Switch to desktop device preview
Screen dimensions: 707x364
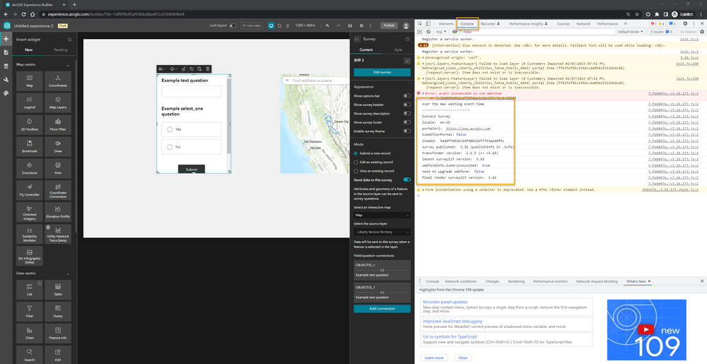[271, 25]
